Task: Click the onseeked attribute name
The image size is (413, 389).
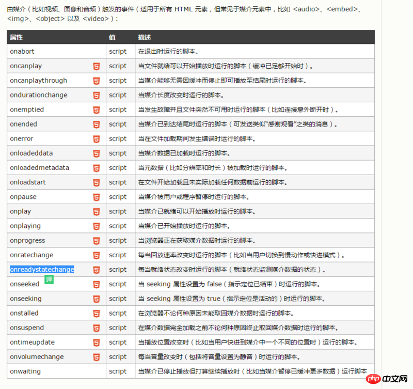Action: pyautogui.click(x=24, y=284)
